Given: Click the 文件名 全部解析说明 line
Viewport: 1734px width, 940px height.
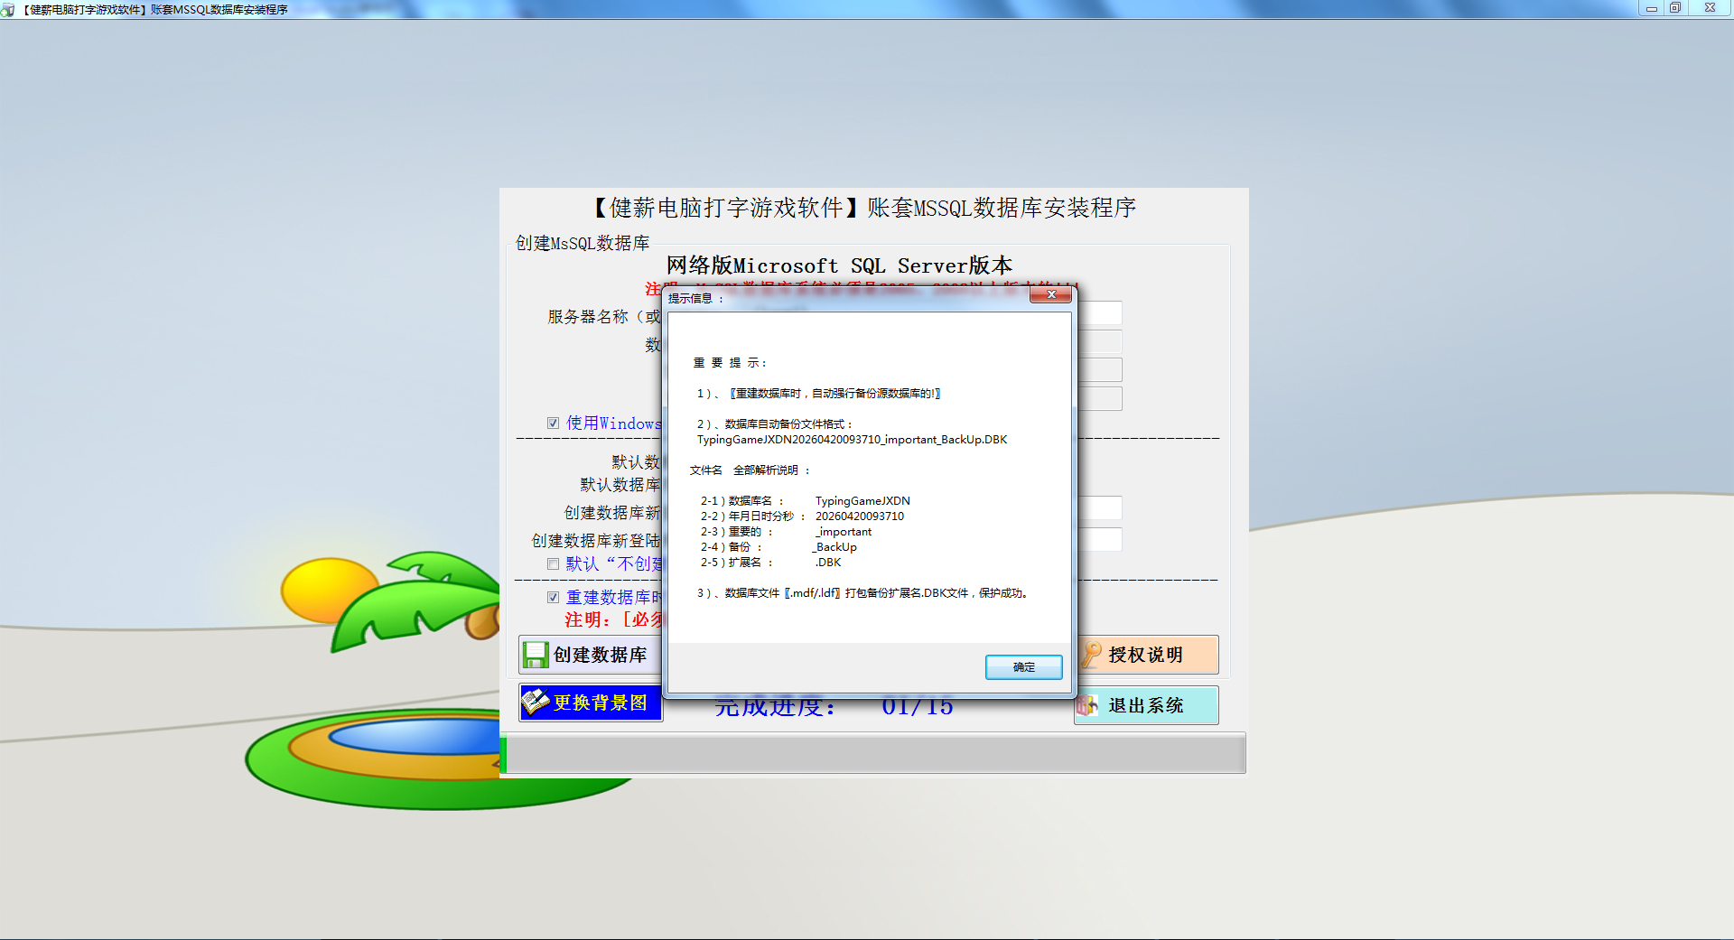Looking at the screenshot, I should click(750, 470).
